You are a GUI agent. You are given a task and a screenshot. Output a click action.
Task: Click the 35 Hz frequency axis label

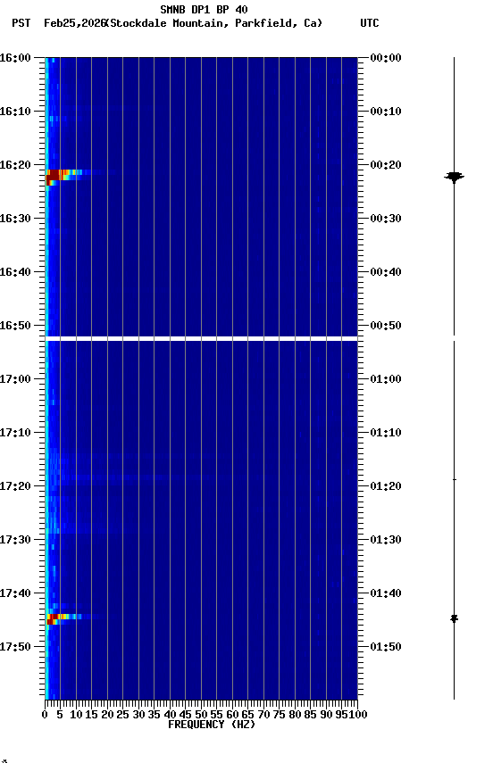[x=154, y=715]
